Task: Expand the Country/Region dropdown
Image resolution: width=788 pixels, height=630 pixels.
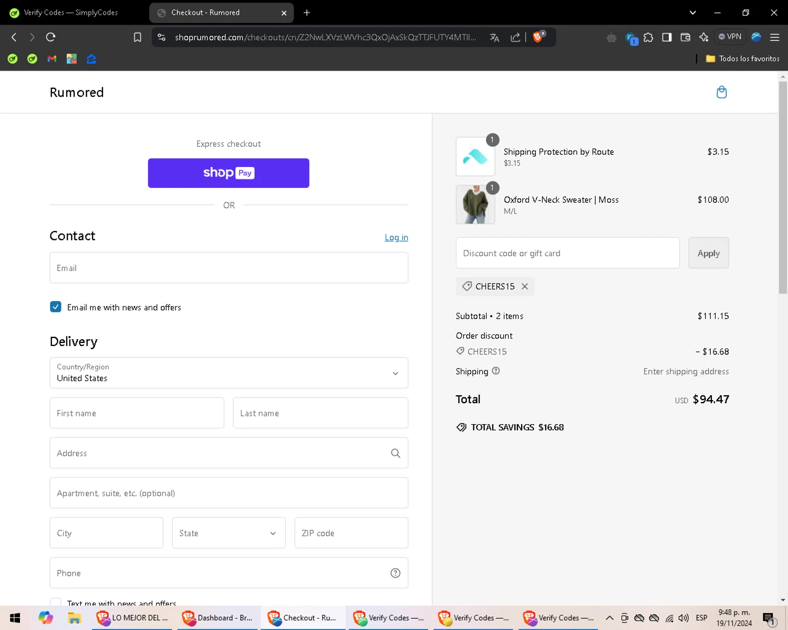Action: (229, 373)
